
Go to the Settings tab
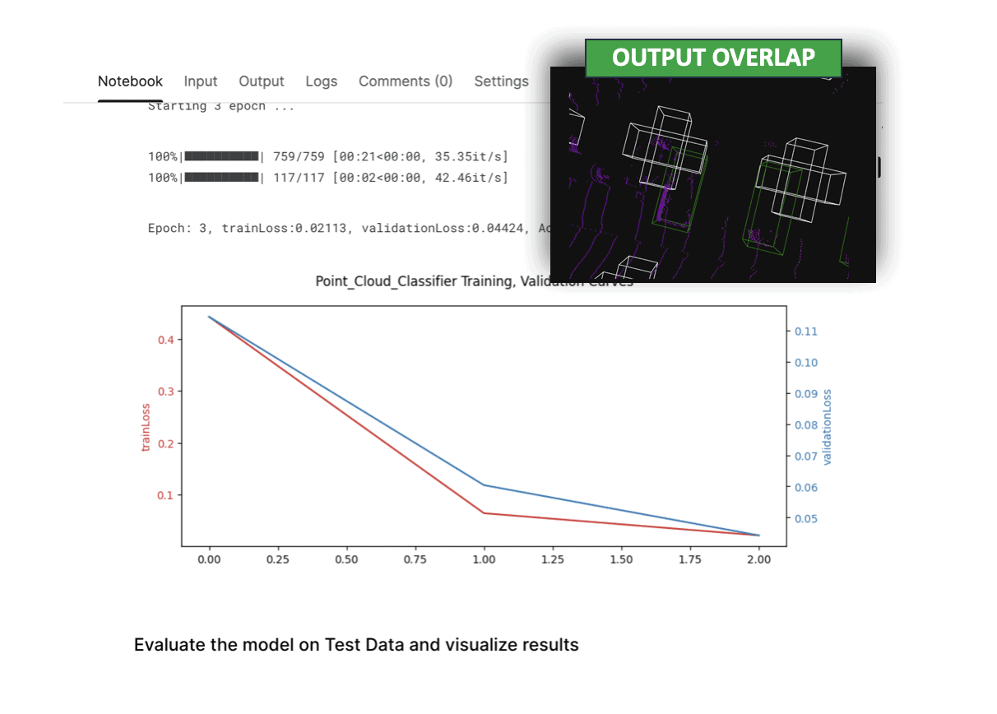pyautogui.click(x=501, y=81)
